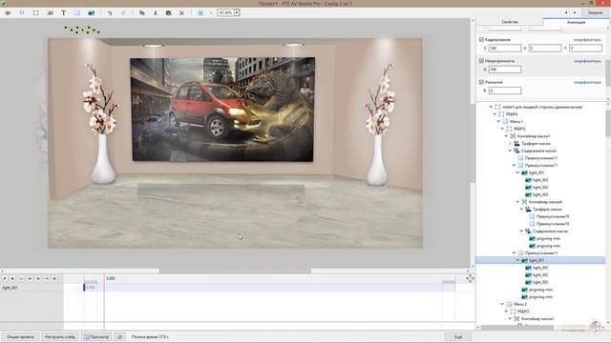
Task: Collapse РЕБРО node under Menu 2
Action: click(x=507, y=312)
